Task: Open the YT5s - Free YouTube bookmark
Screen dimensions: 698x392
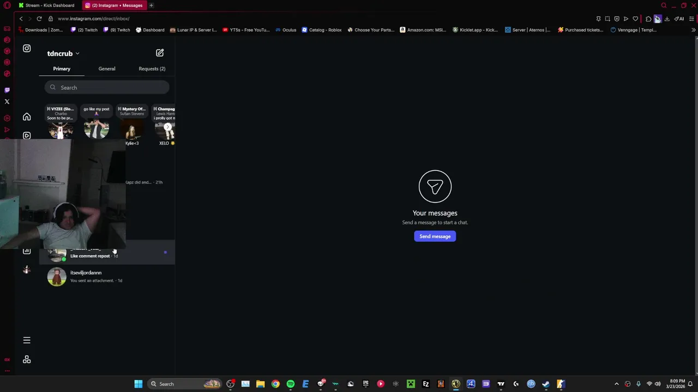Action: coord(246,30)
